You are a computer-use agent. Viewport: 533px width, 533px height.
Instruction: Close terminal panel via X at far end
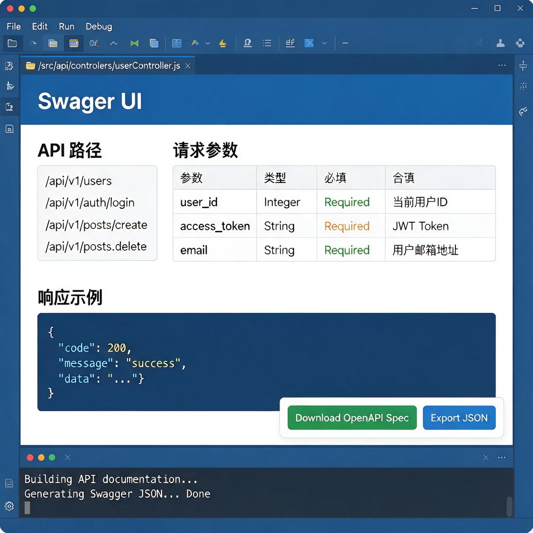(486, 458)
